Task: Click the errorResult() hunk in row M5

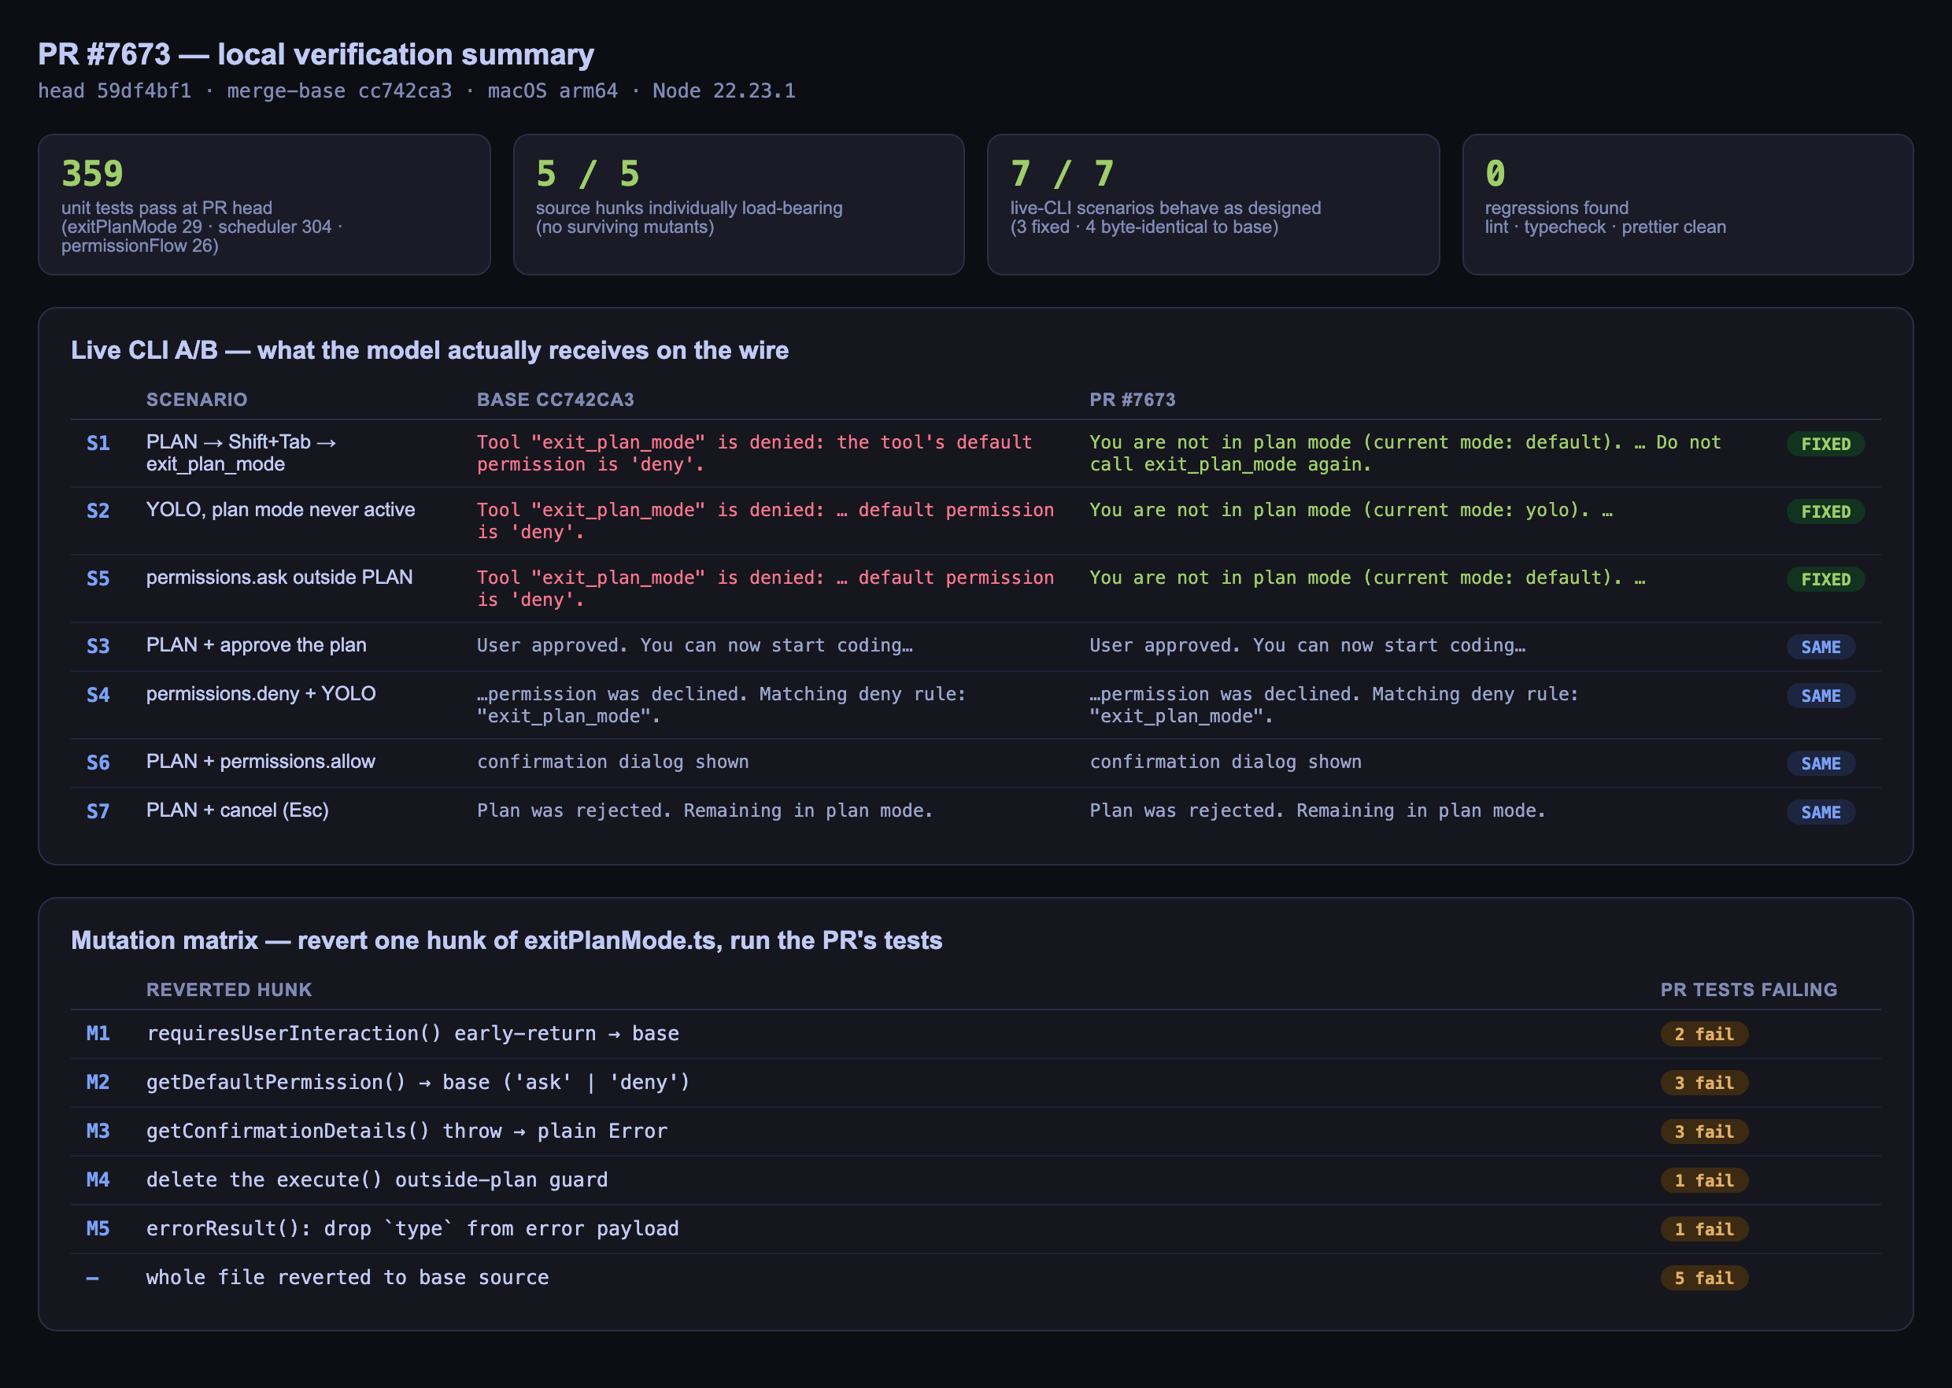Action: [x=413, y=1229]
